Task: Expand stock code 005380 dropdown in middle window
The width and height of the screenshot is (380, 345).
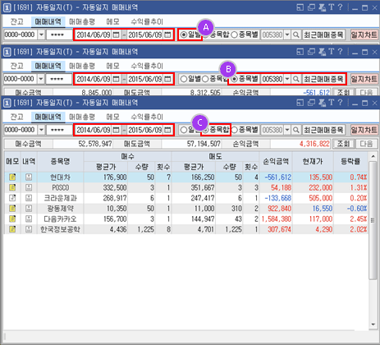Action: (x=287, y=79)
